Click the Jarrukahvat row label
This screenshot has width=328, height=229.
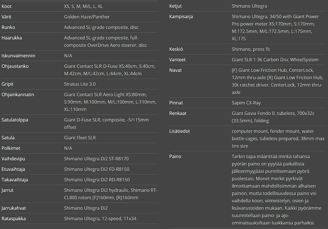pyautogui.click(x=14, y=208)
